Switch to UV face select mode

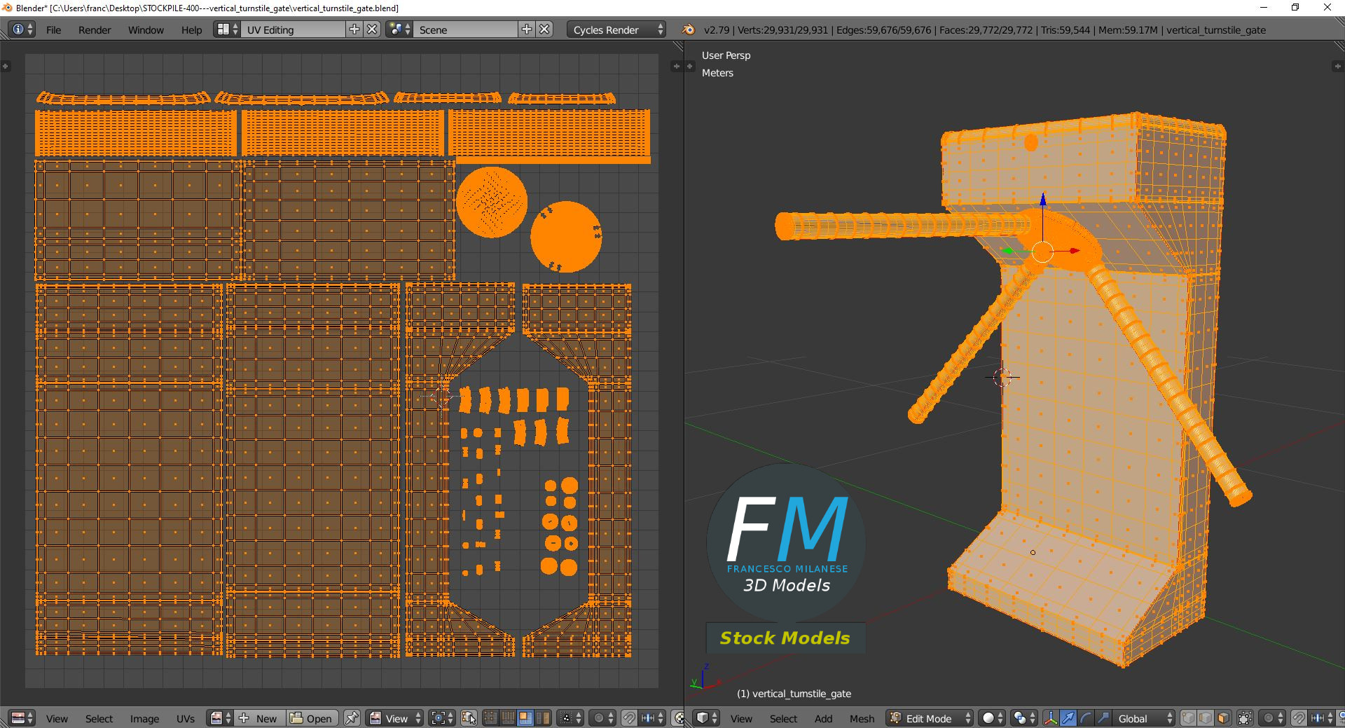click(x=525, y=718)
